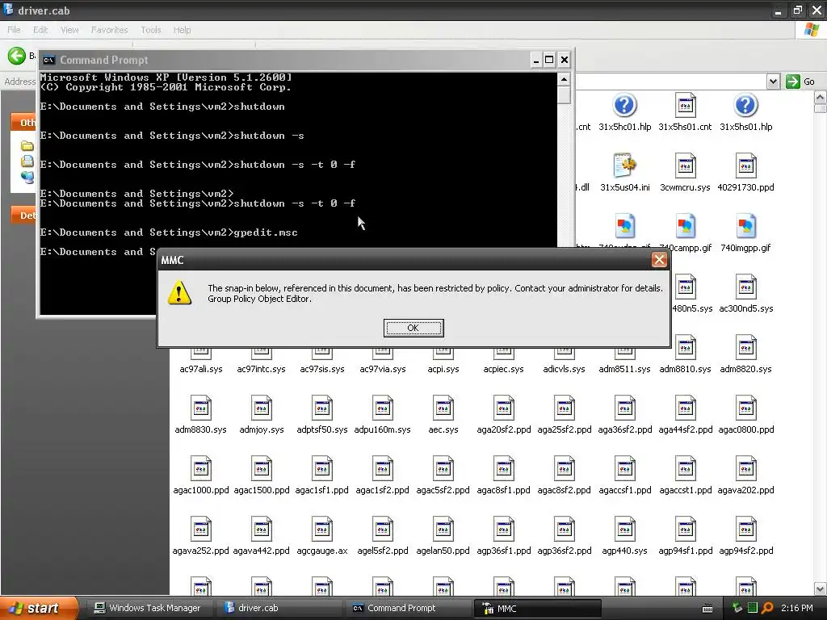
Task: Click the Command Prompt title bar icon
Action: coord(49,60)
